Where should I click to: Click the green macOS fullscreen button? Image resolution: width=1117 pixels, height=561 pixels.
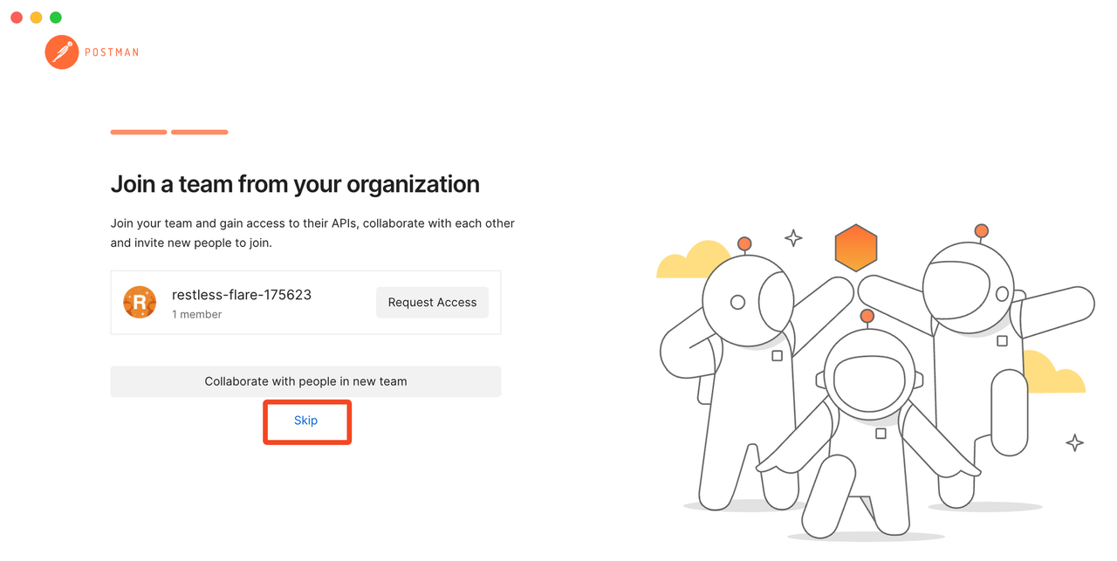pyautogui.click(x=56, y=17)
